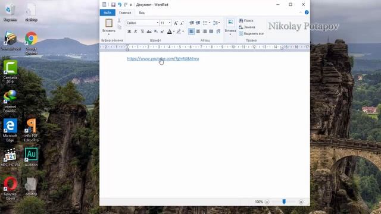The image size is (381, 214).
Task: Open font color dropdown arrow
Action: pos(174,32)
